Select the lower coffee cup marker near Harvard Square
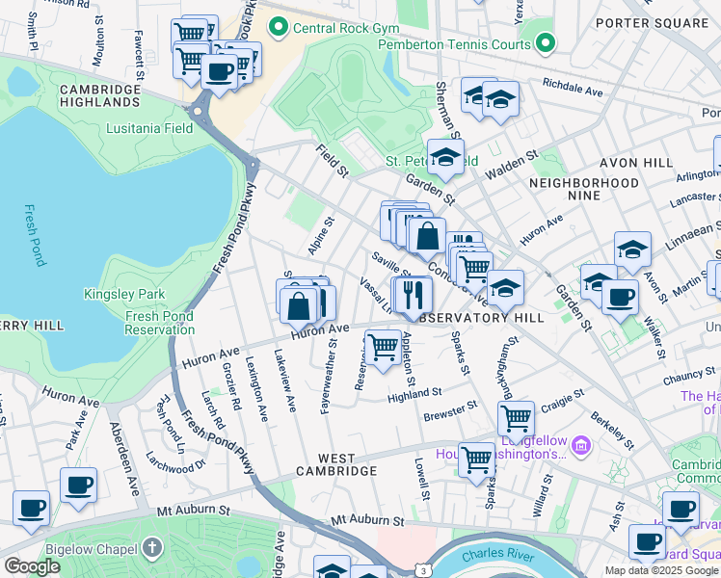Image resolution: width=721 pixels, height=578 pixels. [x=648, y=544]
